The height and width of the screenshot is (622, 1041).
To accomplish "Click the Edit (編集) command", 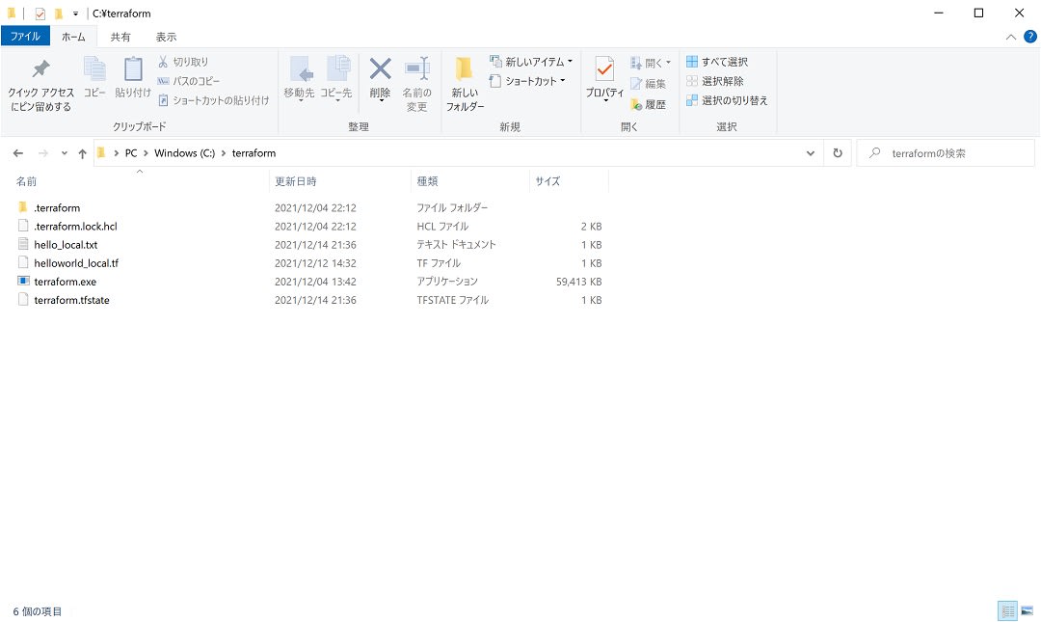I will click(648, 84).
